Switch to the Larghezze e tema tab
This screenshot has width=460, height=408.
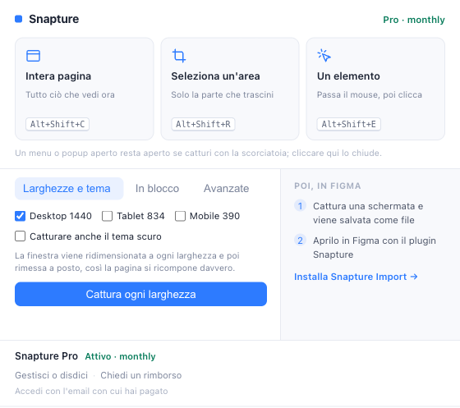pos(69,189)
